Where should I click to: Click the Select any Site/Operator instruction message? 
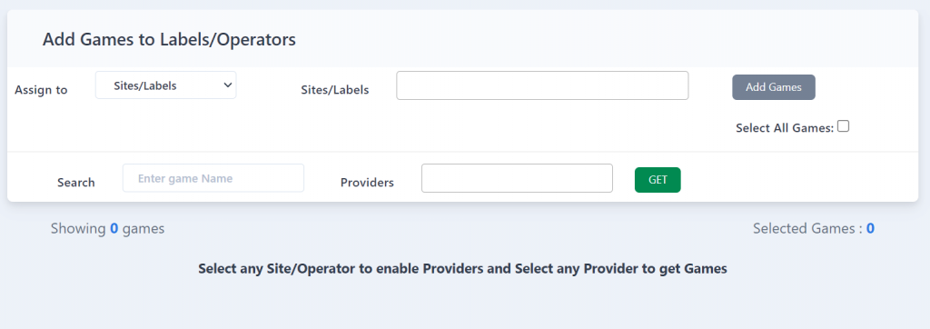pos(462,268)
